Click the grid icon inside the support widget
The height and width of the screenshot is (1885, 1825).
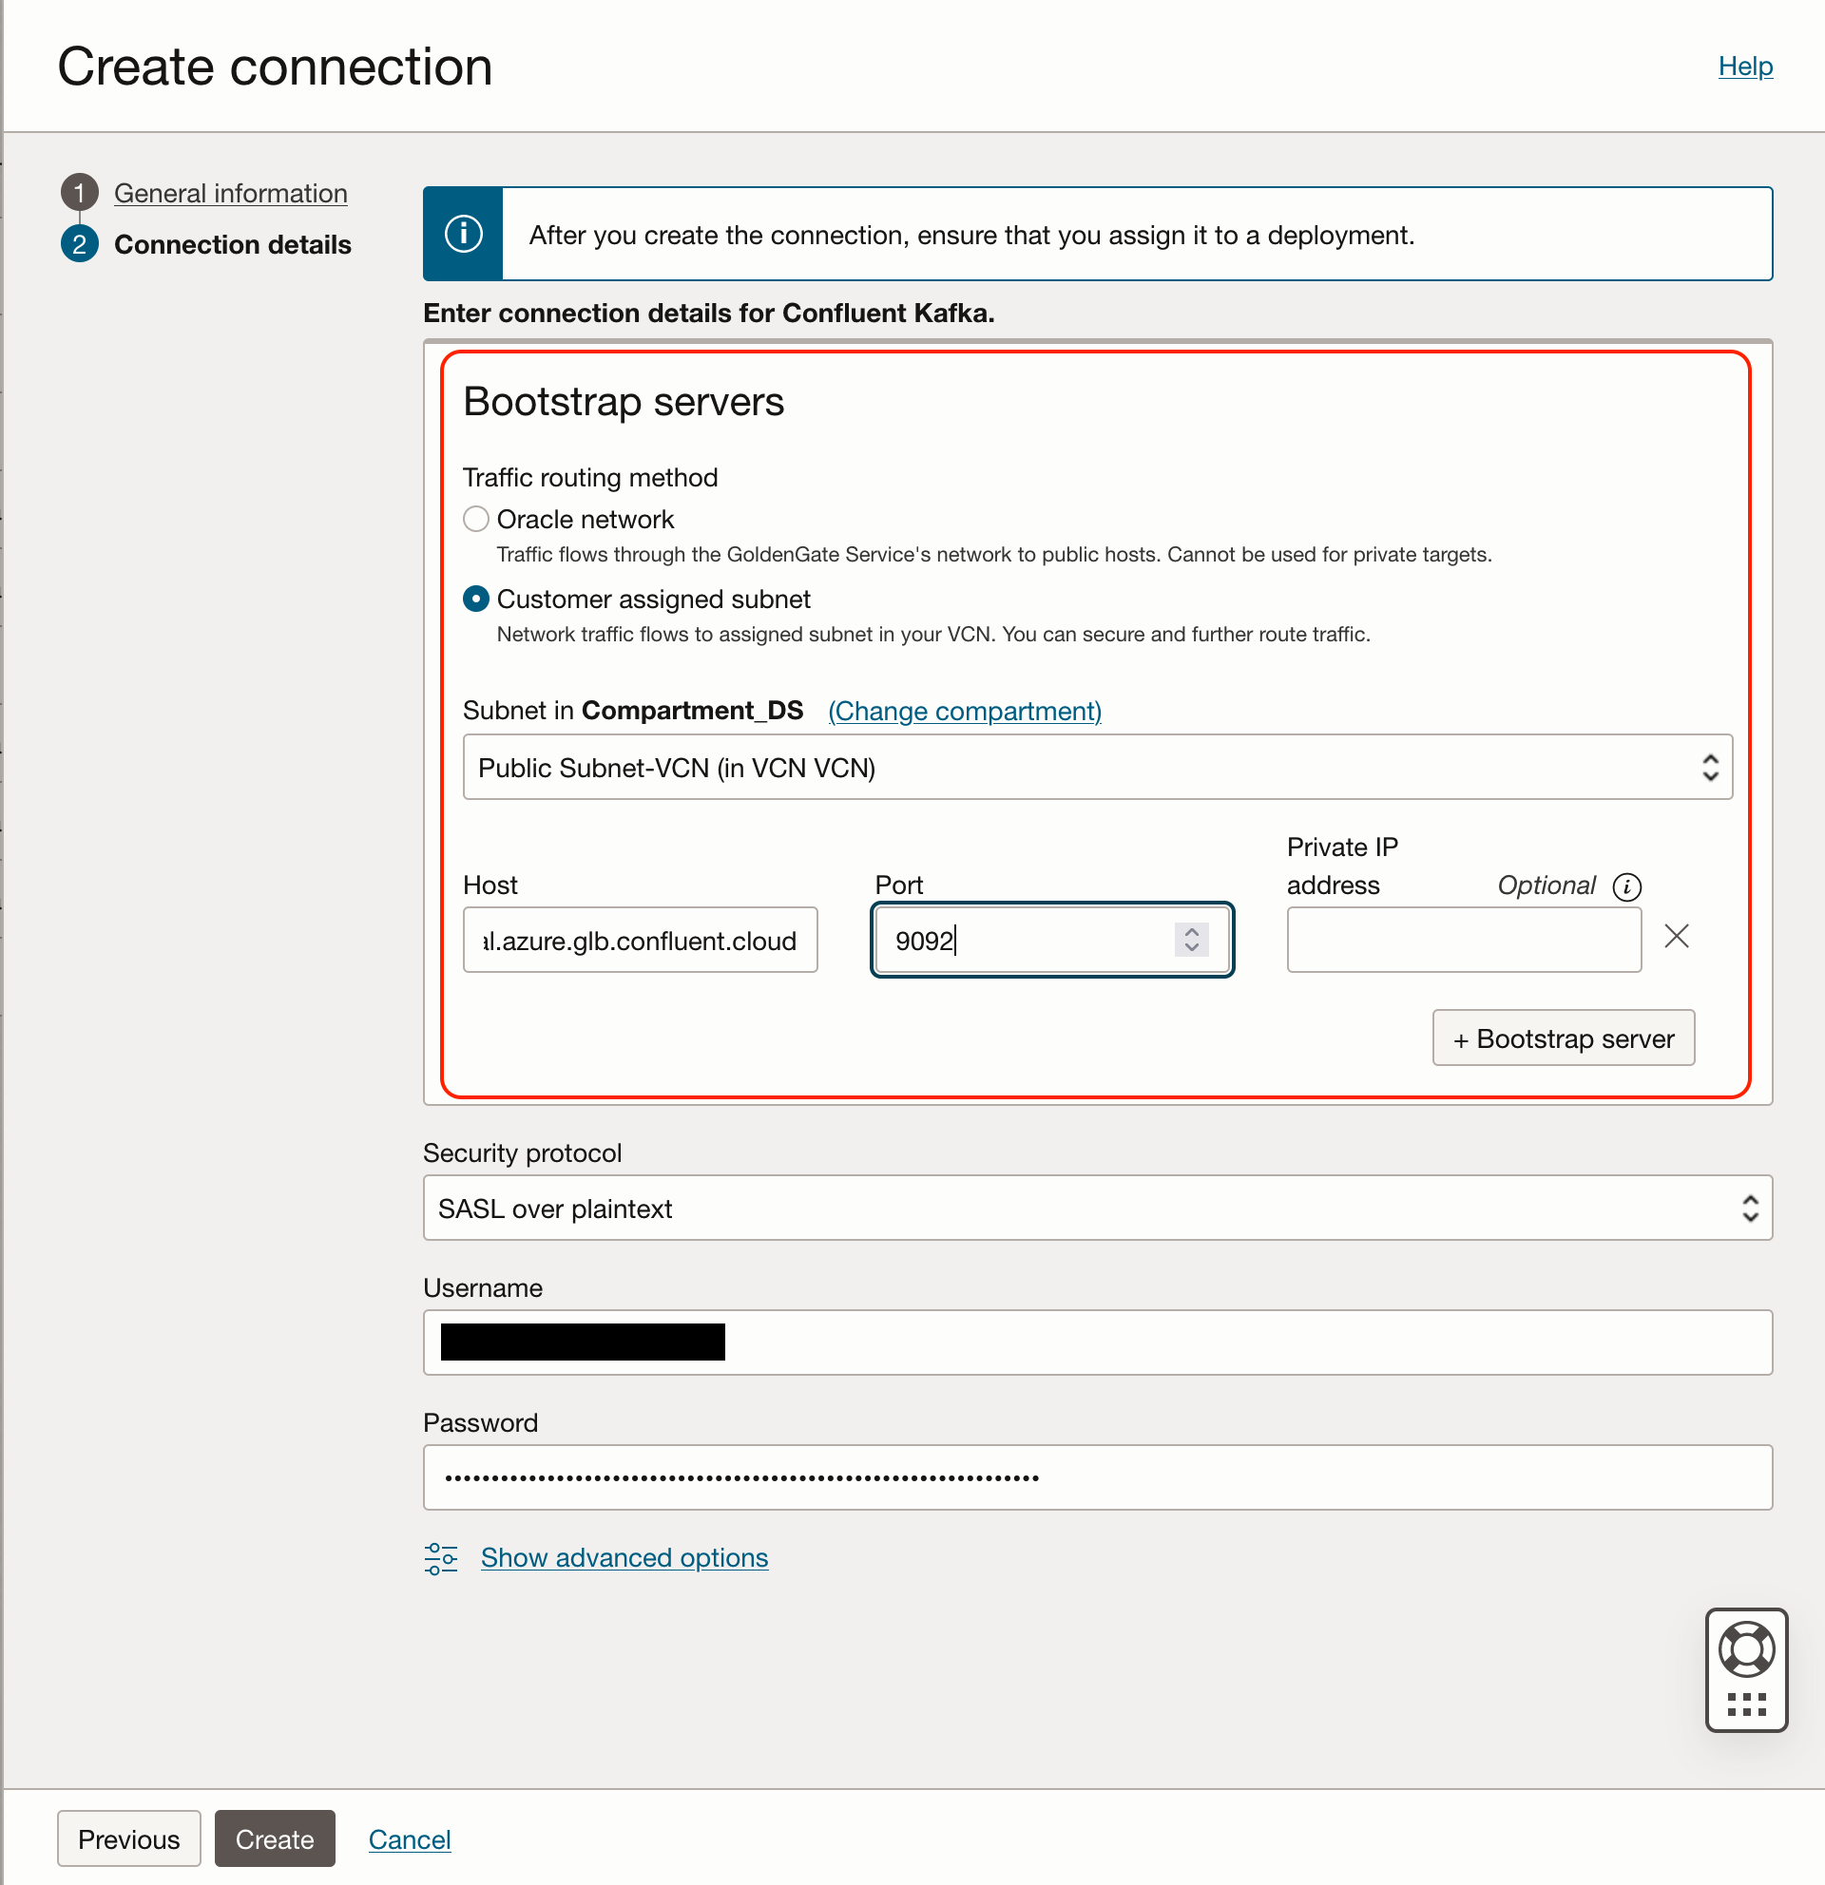(1747, 1706)
